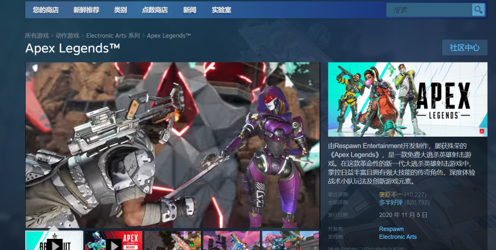This screenshot has width=496, height=250.
Task: Click the 动作游戏 breadcrumb link
Action: tap(67, 35)
